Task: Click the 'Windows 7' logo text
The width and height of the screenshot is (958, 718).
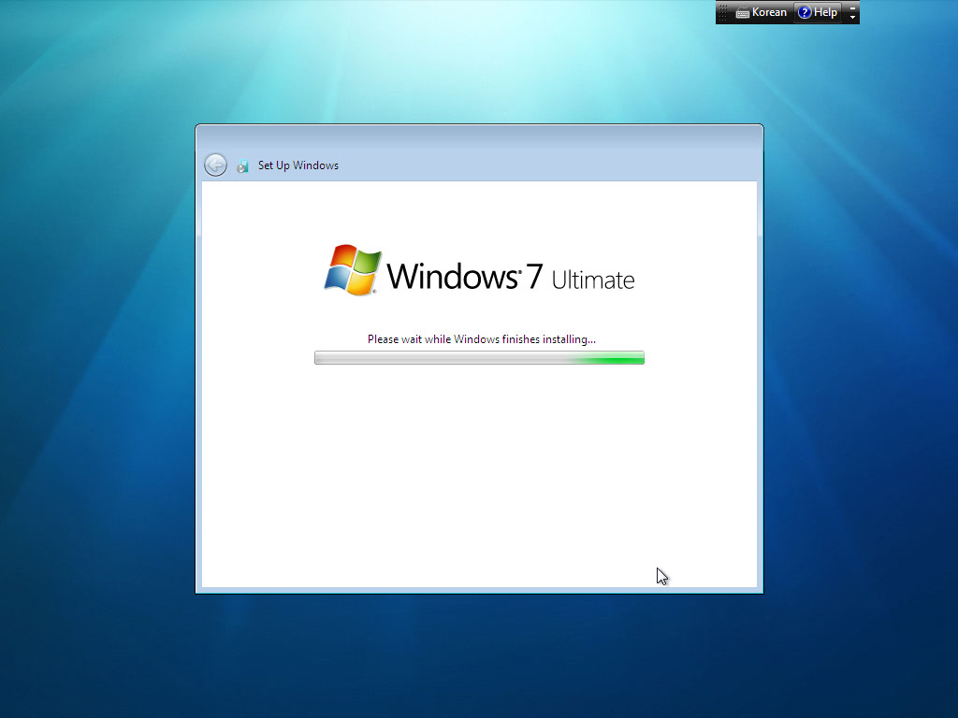Action: [465, 276]
